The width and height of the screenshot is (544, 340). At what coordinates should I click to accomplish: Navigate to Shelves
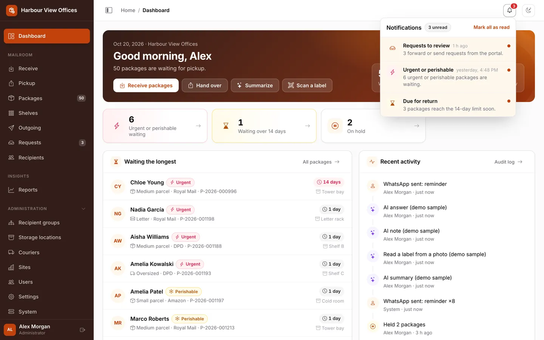pos(47,113)
